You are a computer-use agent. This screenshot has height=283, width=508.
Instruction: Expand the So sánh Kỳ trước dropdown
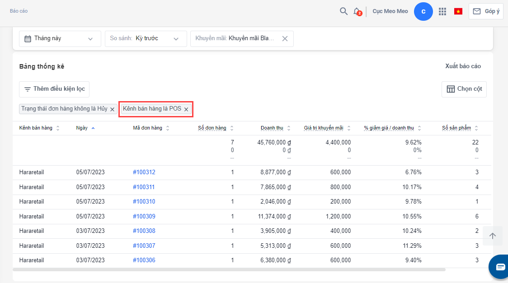click(x=146, y=39)
